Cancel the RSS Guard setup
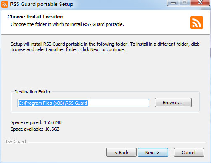This screenshot has height=163, width=211. point(189,153)
